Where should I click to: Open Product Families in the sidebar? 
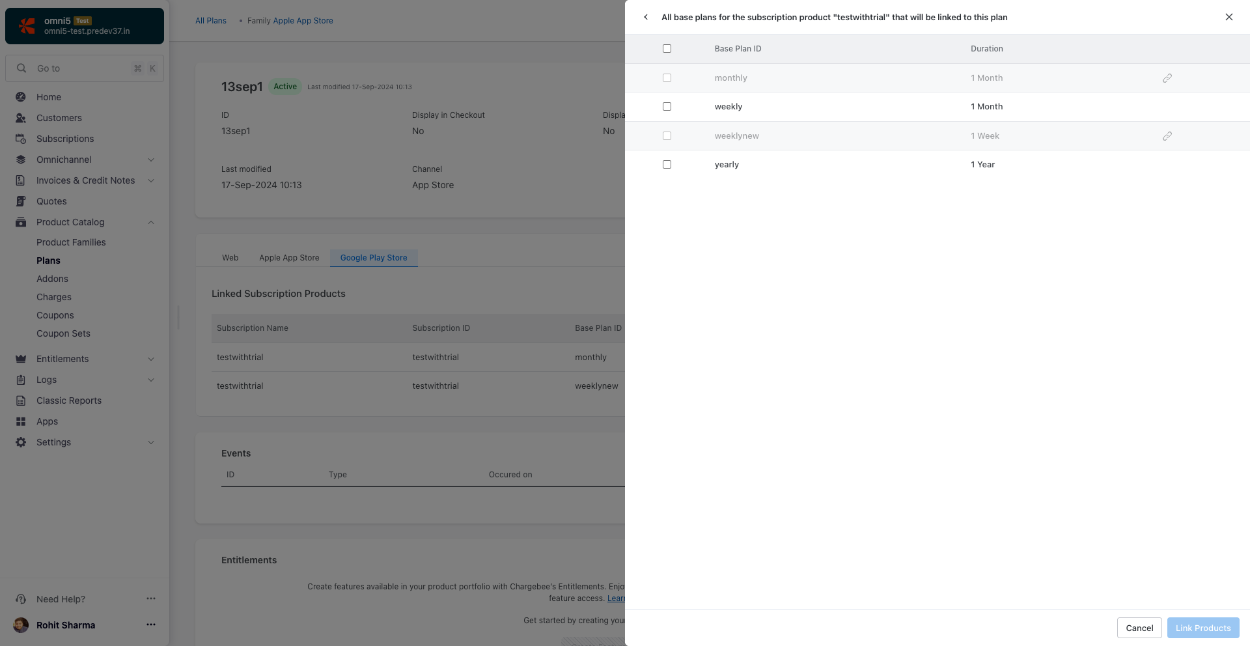click(x=71, y=242)
